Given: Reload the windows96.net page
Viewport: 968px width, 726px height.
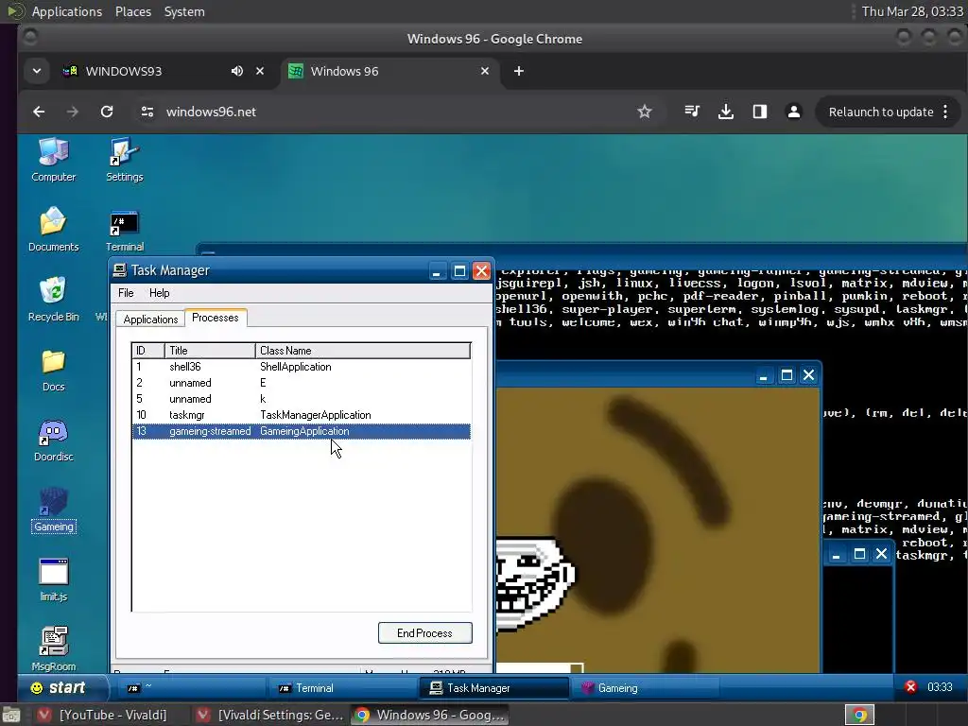Looking at the screenshot, I should (x=107, y=112).
